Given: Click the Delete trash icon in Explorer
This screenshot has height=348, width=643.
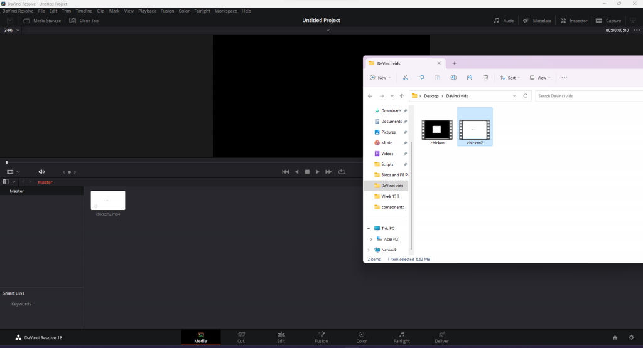Looking at the screenshot, I should (485, 78).
